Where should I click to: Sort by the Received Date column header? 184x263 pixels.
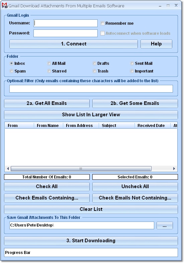[x=153, y=126]
